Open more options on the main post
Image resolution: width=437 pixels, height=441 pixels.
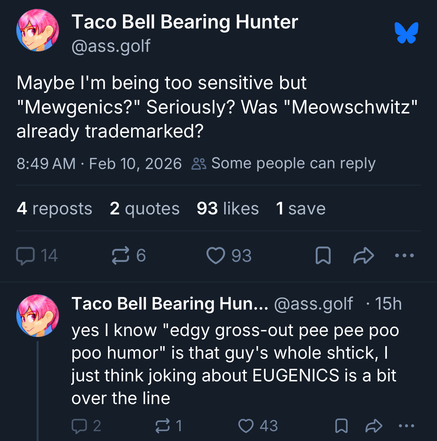click(x=404, y=255)
